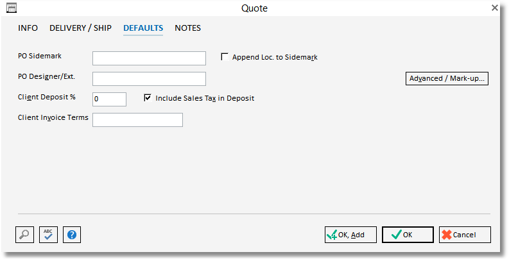Go to the NOTES tab

coord(187,28)
